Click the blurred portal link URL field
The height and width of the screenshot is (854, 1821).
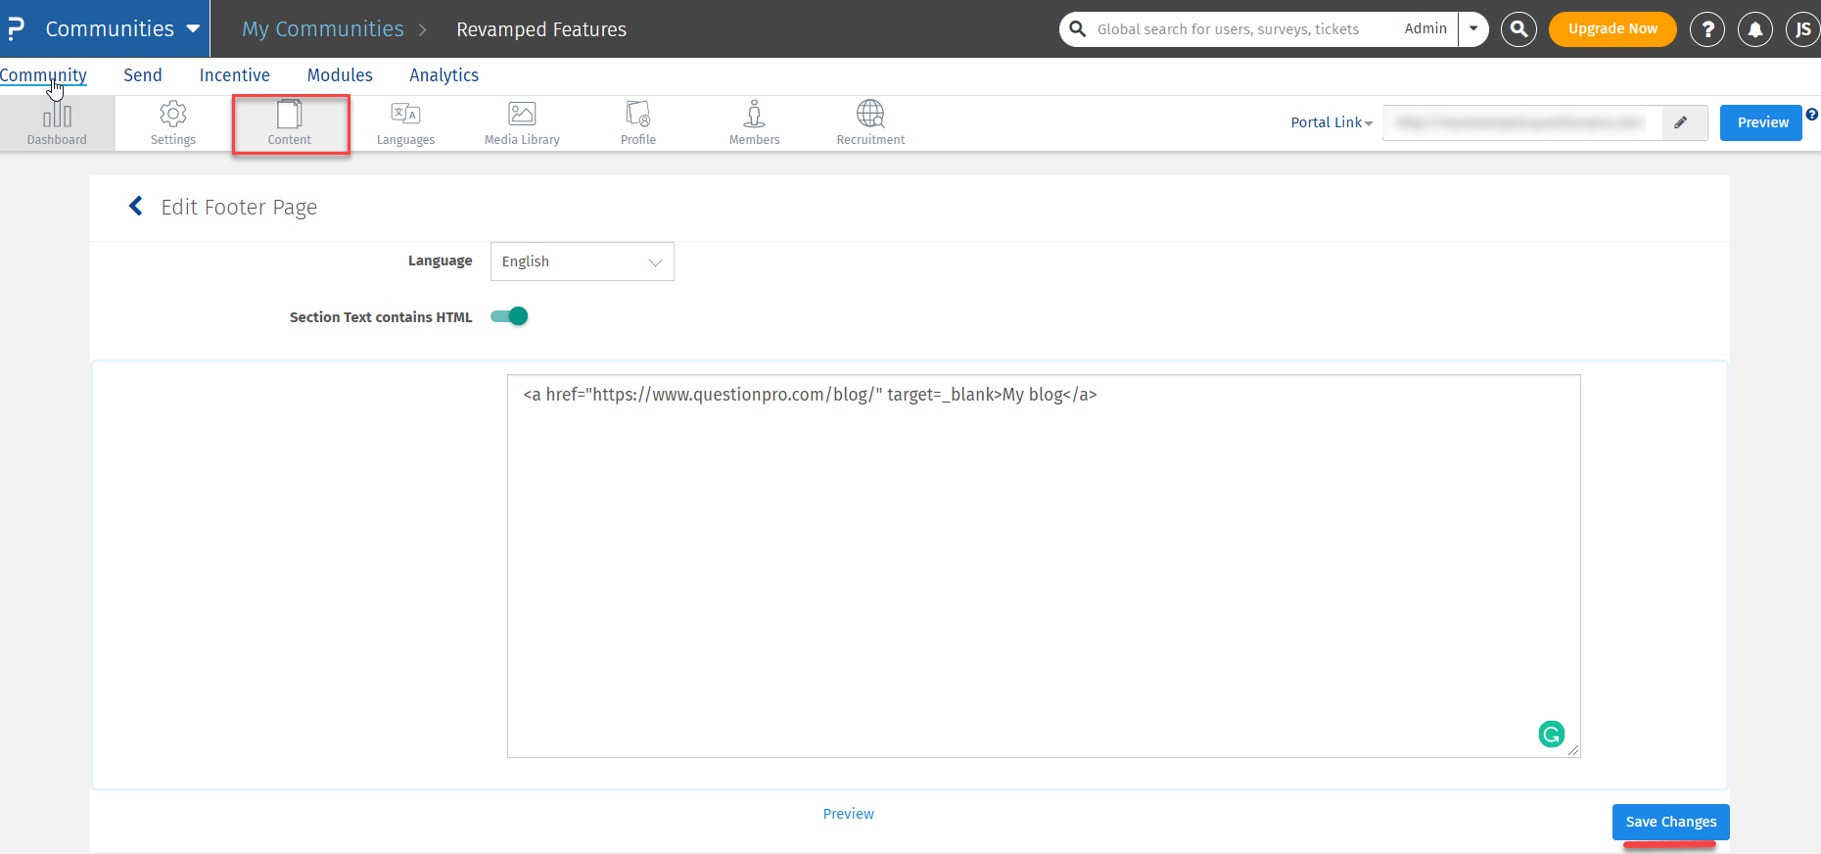[x=1522, y=122]
